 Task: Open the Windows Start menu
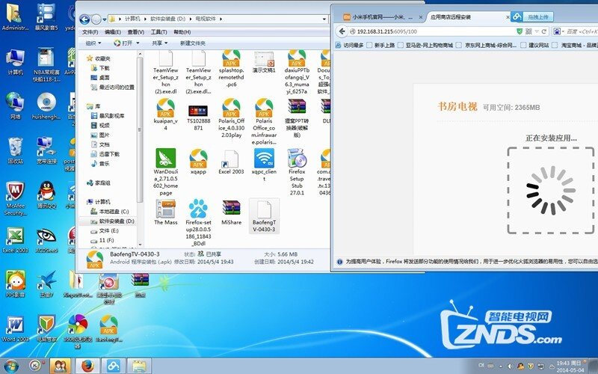coord(10,366)
